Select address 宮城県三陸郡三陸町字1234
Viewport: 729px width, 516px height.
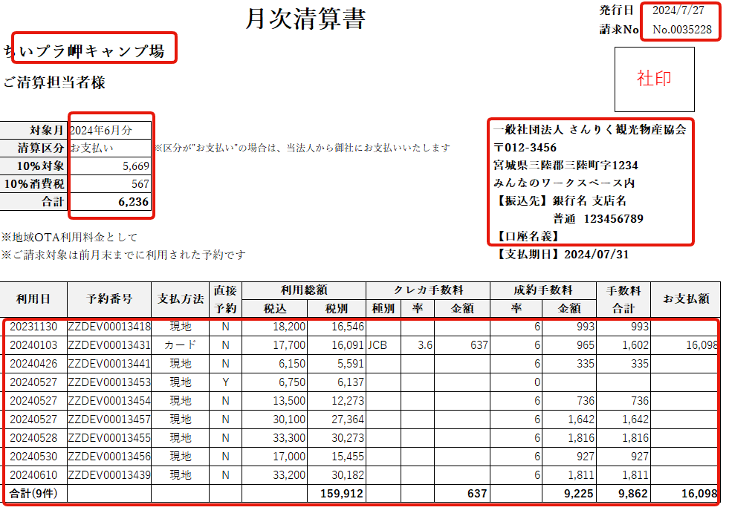pos(566,166)
